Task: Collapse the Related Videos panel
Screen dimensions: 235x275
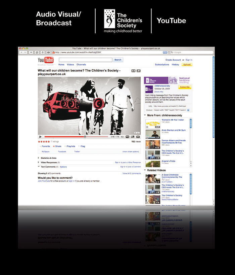Action: click(x=145, y=170)
